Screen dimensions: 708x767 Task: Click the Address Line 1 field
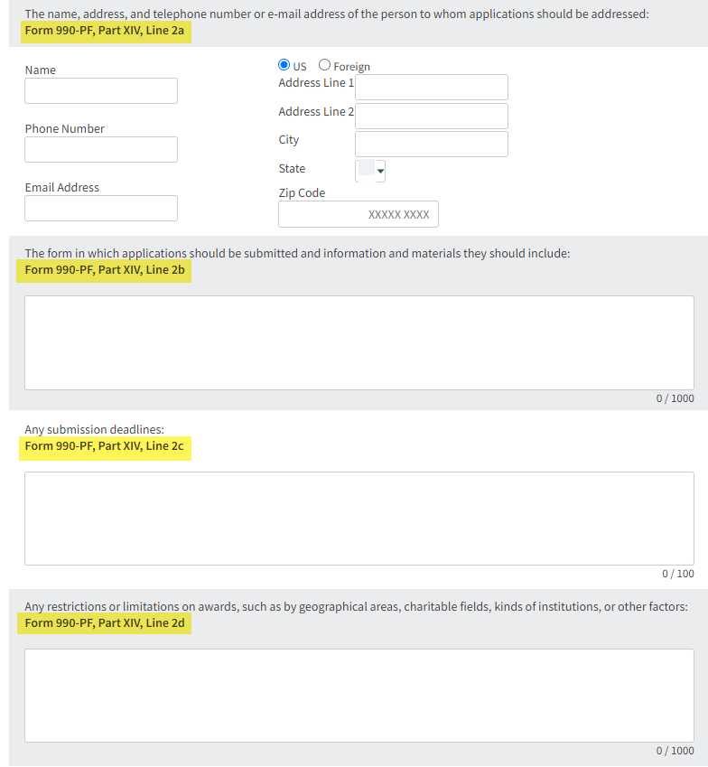[x=432, y=88]
